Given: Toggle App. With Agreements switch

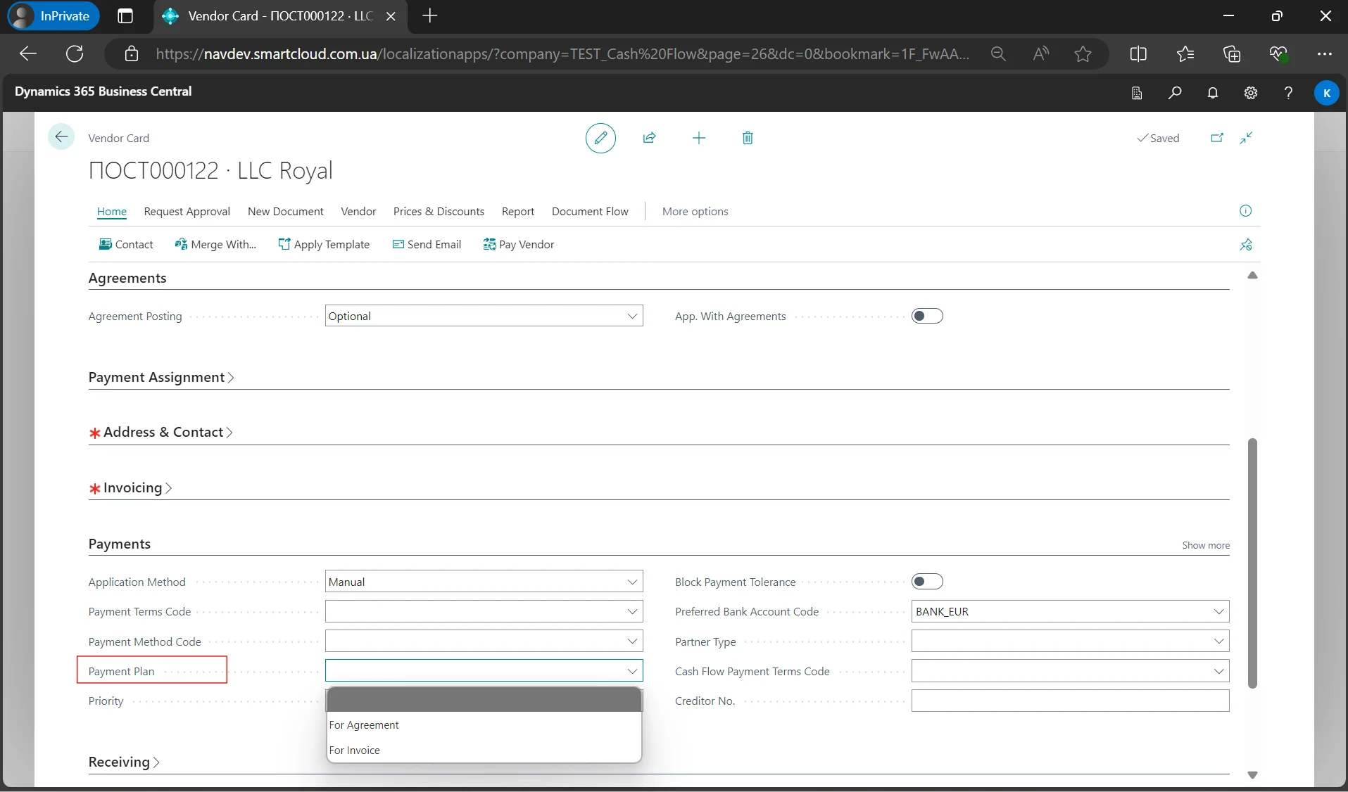Looking at the screenshot, I should (926, 316).
